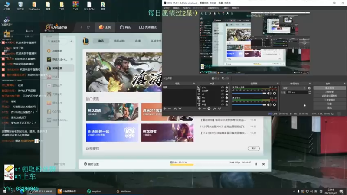Pop out the Audio Mixer dock
347x195 pixels.
(x=278, y=84)
